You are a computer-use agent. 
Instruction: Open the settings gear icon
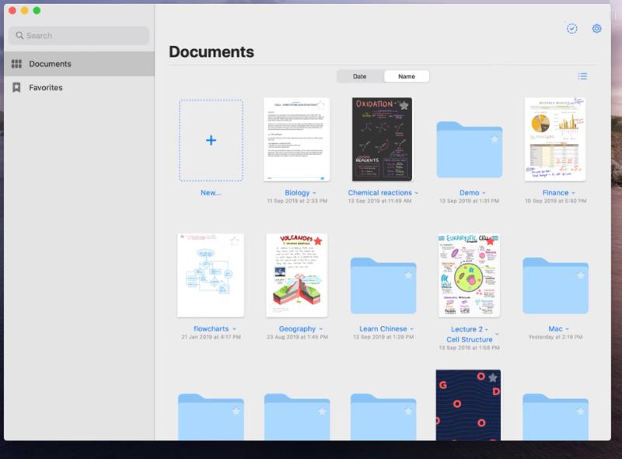(597, 29)
